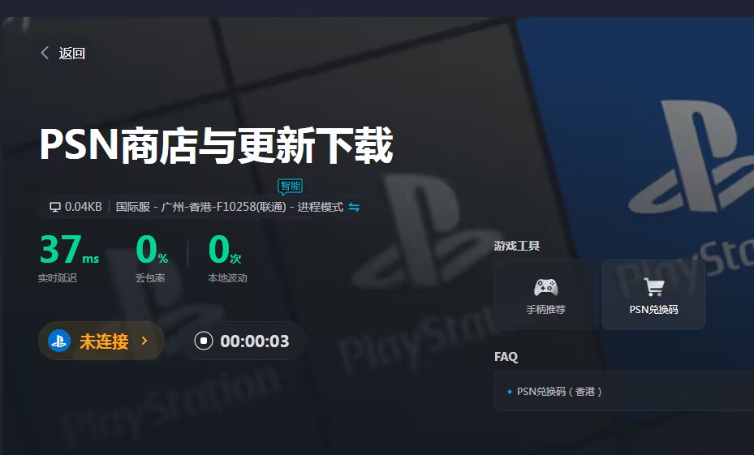The width and height of the screenshot is (754, 455).
Task: Select the 进程模式 mode label
Action: tap(320, 207)
